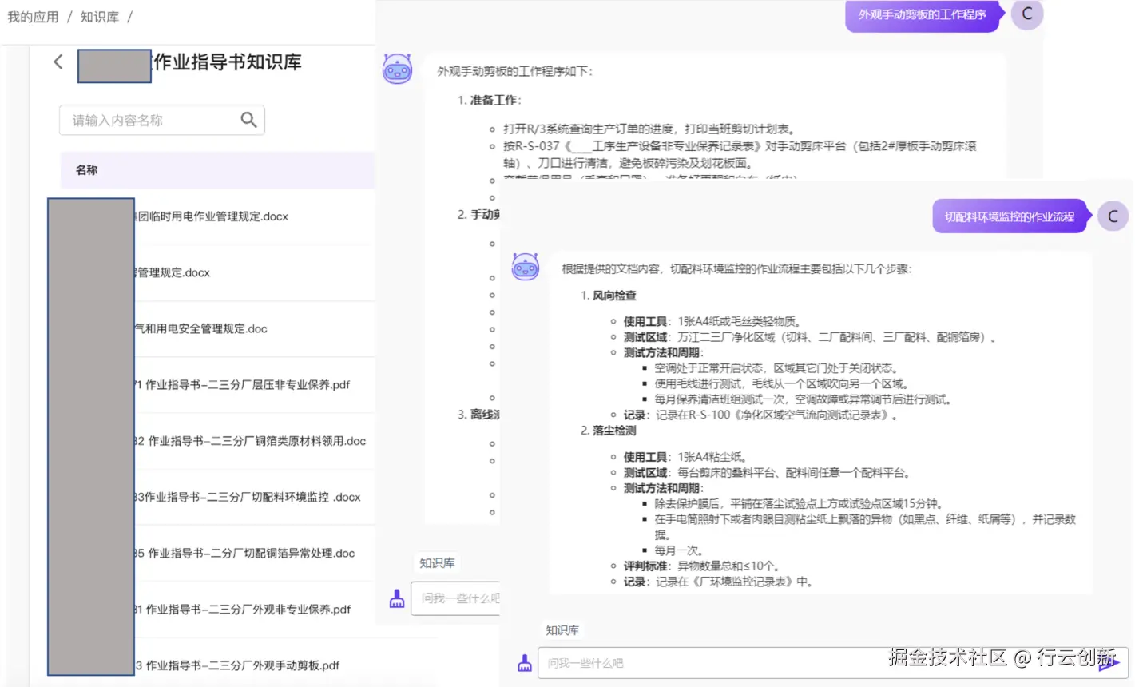Image resolution: width=1135 pixels, height=687 pixels.
Task: Open file ending 管理规定.docx second row
Action: point(173,272)
